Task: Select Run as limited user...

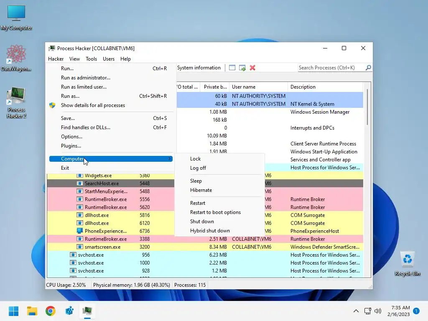Action: click(x=111, y=87)
